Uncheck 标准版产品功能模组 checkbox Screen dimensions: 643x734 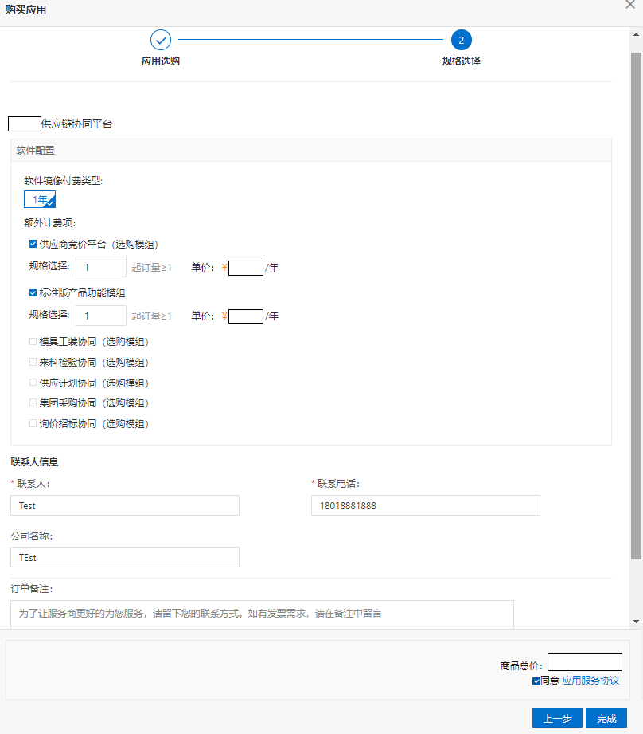pos(33,293)
